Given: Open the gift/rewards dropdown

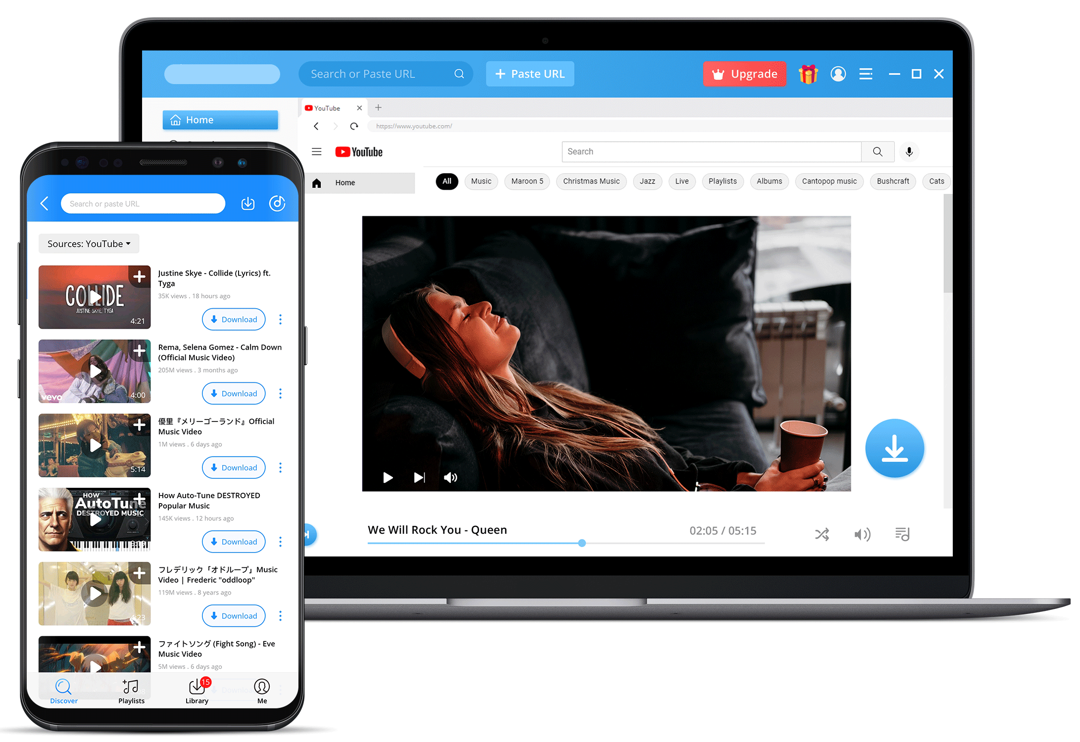Looking at the screenshot, I should pos(807,74).
